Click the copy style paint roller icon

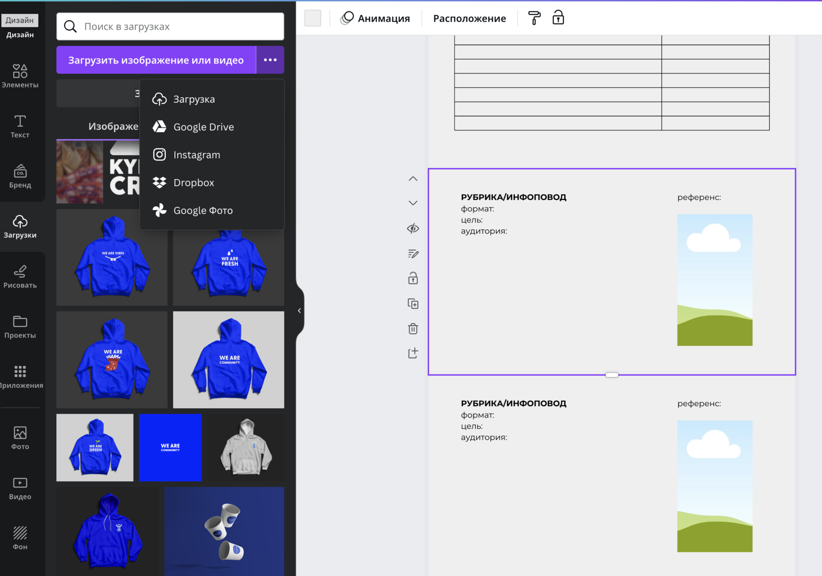pyautogui.click(x=534, y=18)
